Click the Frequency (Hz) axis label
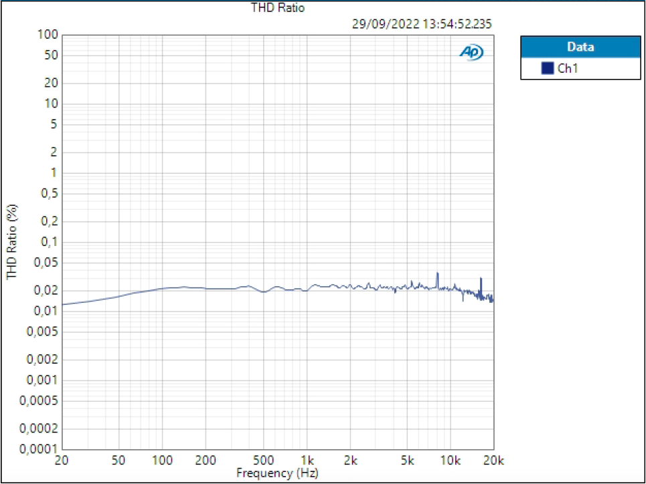The image size is (646, 484). (276, 473)
